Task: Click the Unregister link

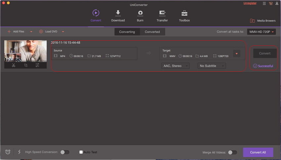Action: tap(250, 3)
